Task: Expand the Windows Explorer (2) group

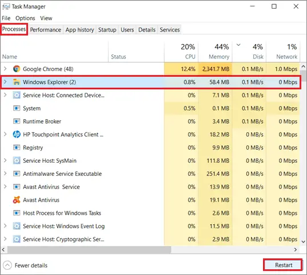Action: [5, 82]
